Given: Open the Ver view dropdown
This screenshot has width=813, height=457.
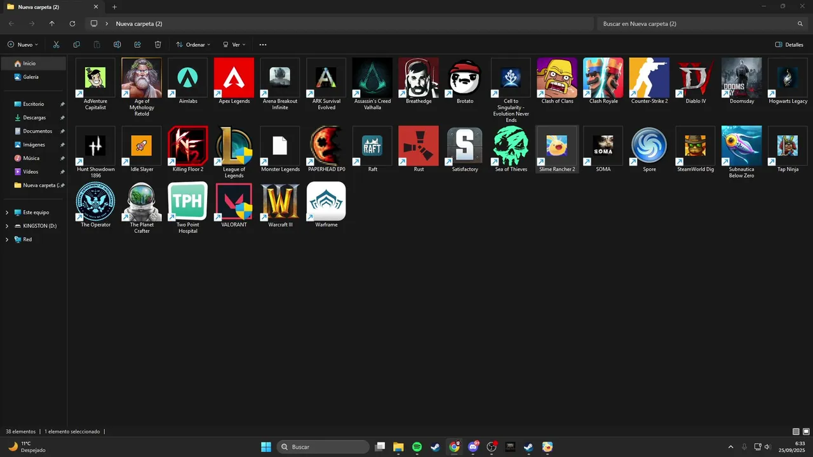Looking at the screenshot, I should tap(234, 44).
